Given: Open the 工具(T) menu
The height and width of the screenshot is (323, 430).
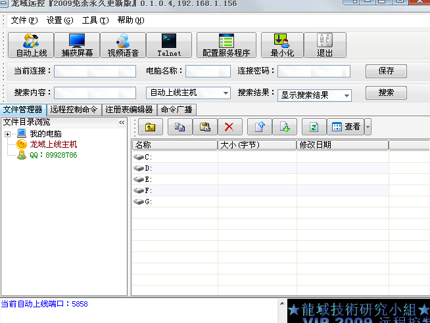Looking at the screenshot, I should [95, 20].
